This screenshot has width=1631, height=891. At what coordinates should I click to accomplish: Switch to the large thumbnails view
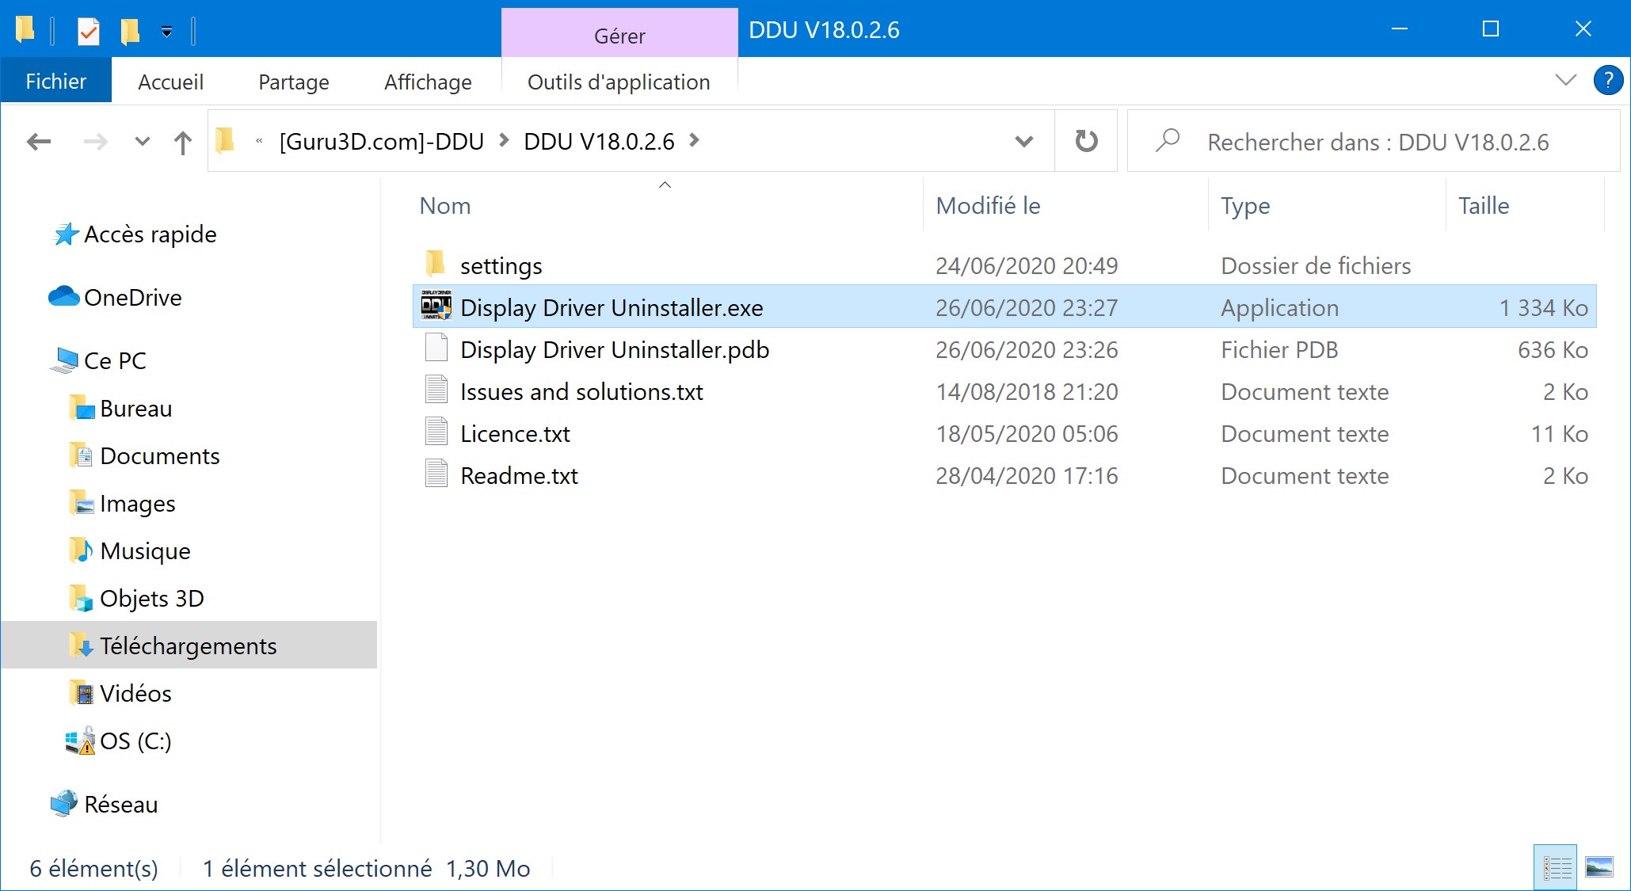[x=1599, y=868]
